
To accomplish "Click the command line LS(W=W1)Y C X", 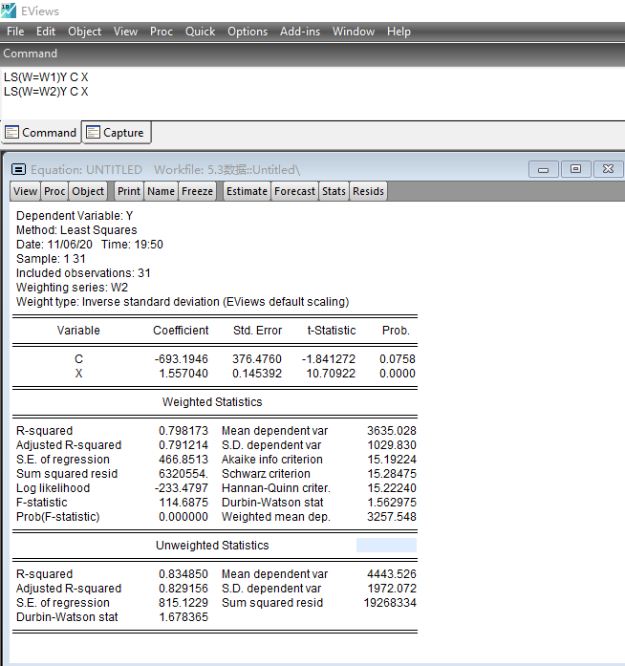I will point(46,77).
